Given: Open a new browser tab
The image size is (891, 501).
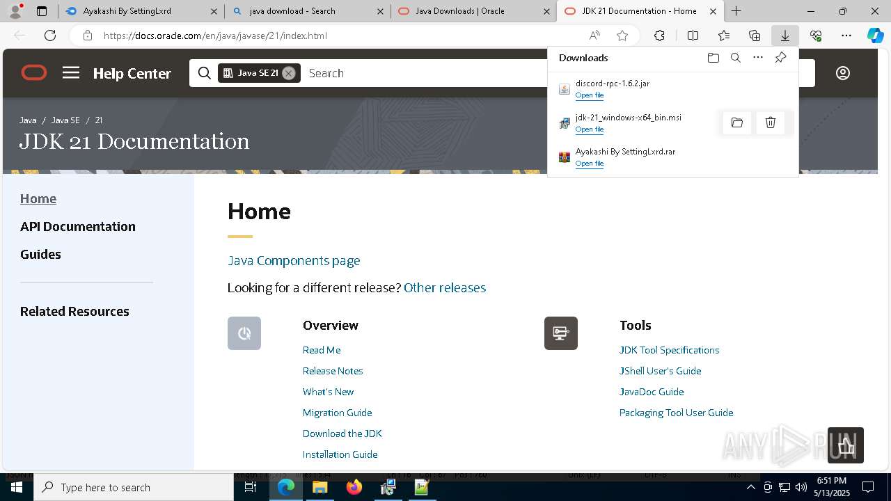Looking at the screenshot, I should pyautogui.click(x=736, y=11).
